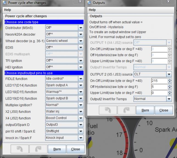This screenshot has height=158, width=177.
Task: Open Help menu in Power cycle window
Action: 7,10
